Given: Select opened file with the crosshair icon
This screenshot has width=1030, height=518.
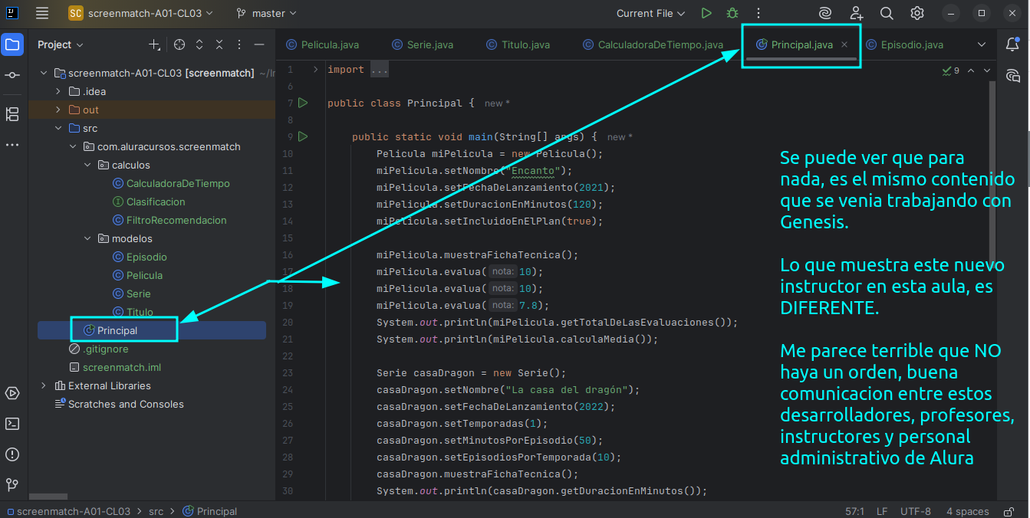Looking at the screenshot, I should [179, 44].
